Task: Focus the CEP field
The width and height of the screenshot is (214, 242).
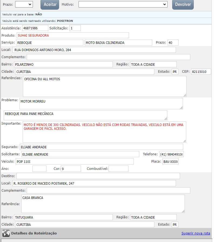Action: [x=201, y=72]
